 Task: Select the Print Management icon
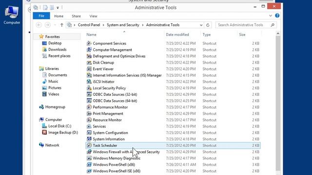point(89,113)
